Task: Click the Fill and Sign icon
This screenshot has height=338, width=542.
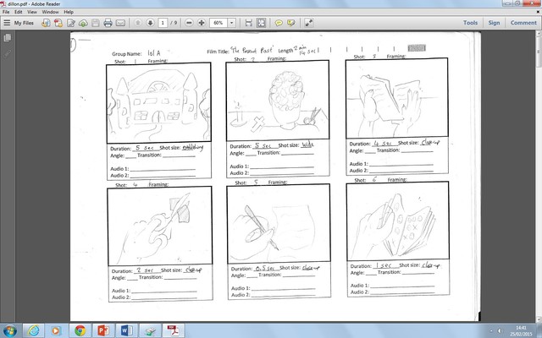Action: coord(71,23)
